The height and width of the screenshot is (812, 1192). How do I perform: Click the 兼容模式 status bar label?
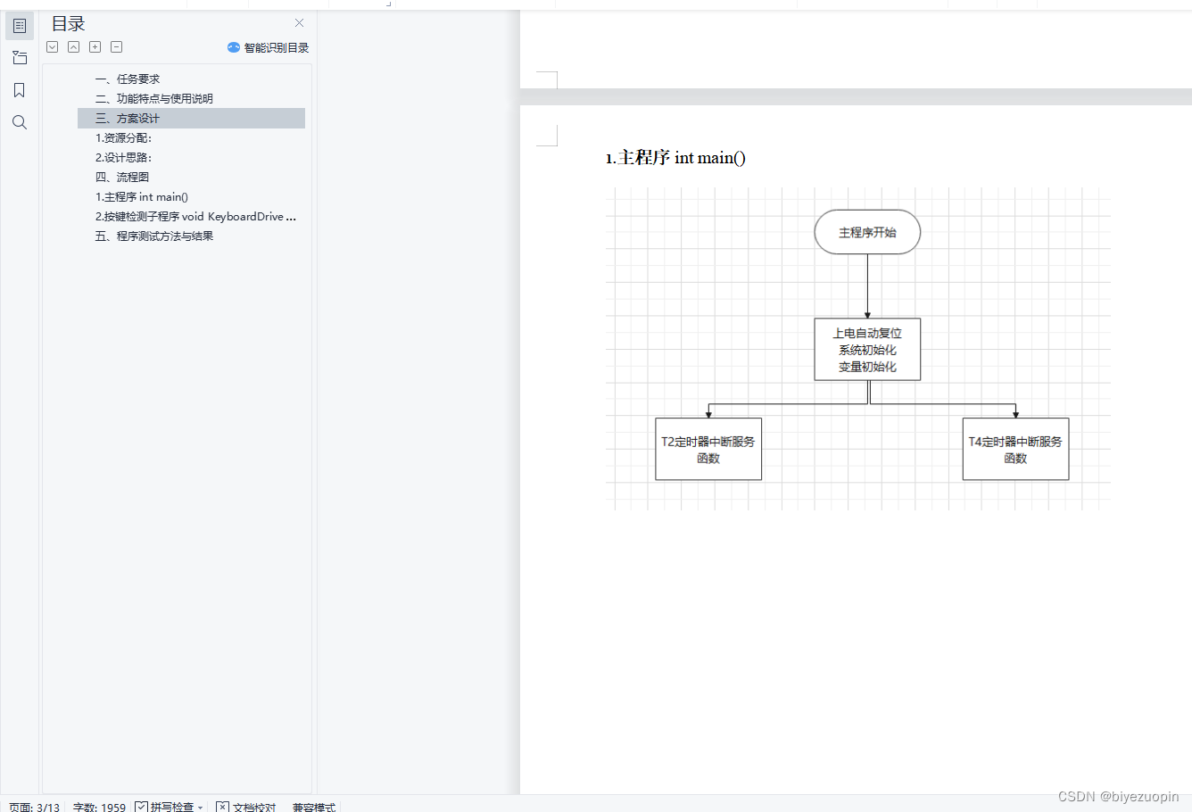pyautogui.click(x=314, y=807)
